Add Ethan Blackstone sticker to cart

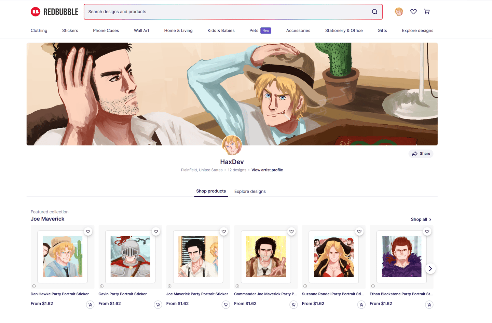pyautogui.click(x=429, y=305)
